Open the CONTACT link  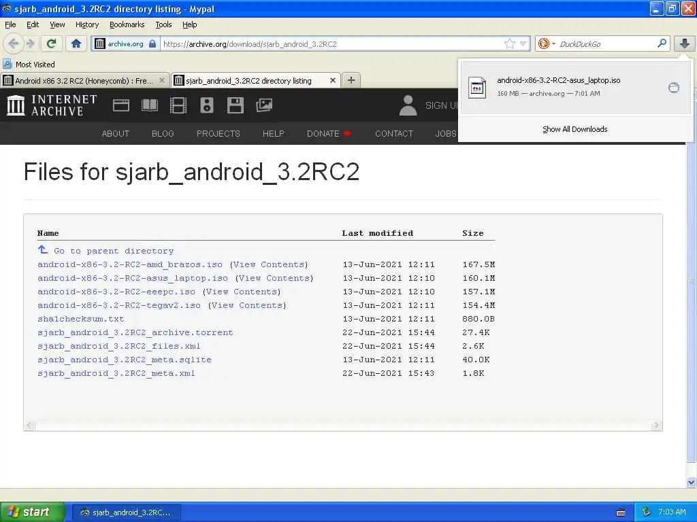pos(394,134)
